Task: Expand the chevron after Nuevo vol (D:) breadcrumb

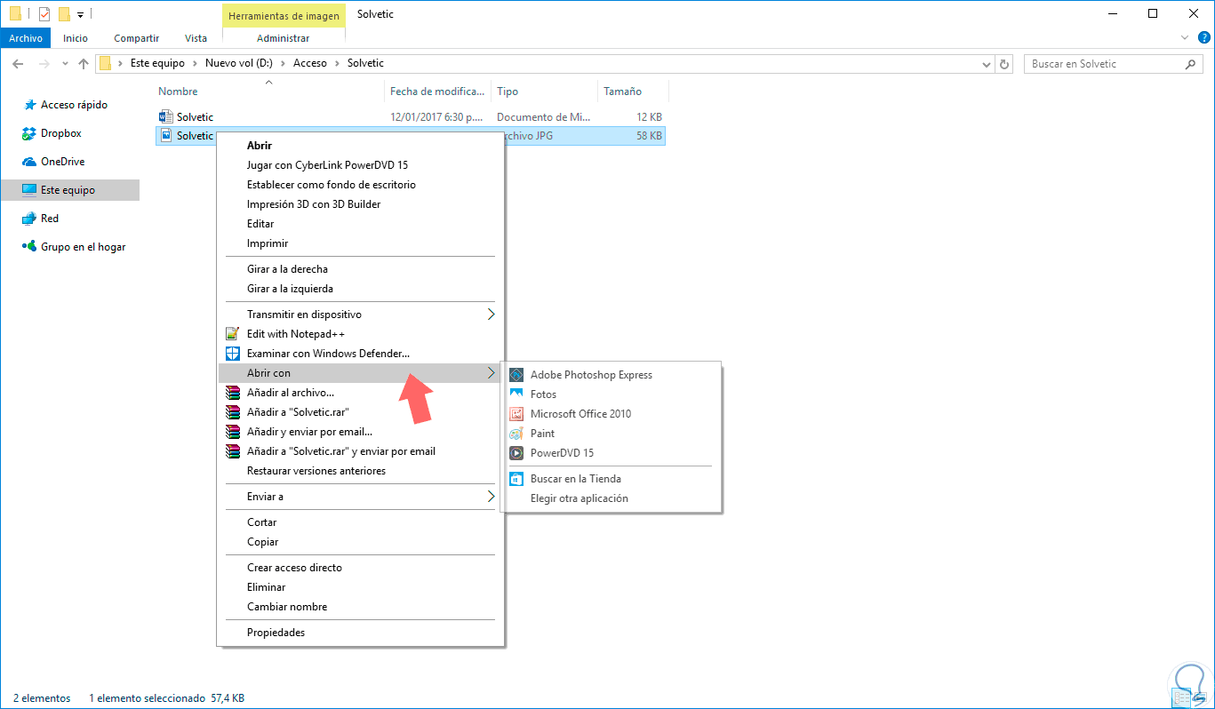Action: [283, 64]
